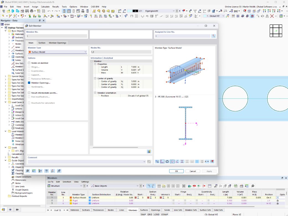Screen dimensions: 288x216
Task: Switch to the Section tab in dialog
Action: pos(42,43)
